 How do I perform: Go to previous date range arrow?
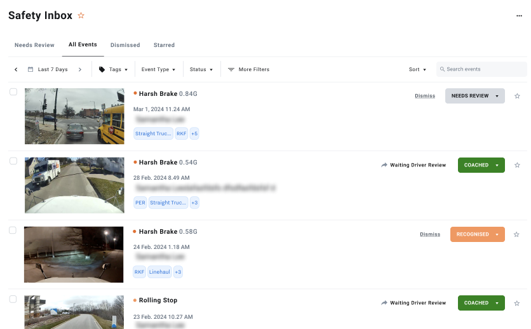(x=16, y=69)
